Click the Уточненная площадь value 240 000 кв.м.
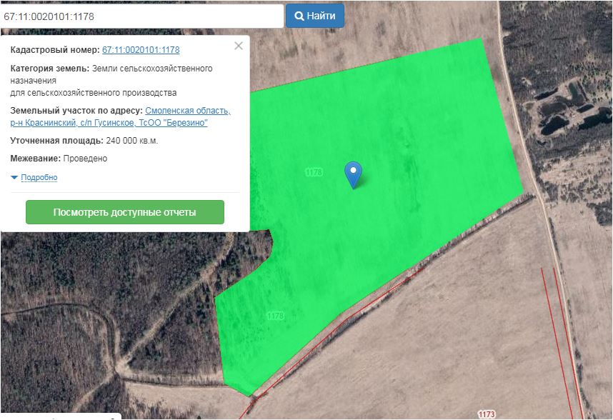The image size is (613, 420). pyautogui.click(x=131, y=141)
